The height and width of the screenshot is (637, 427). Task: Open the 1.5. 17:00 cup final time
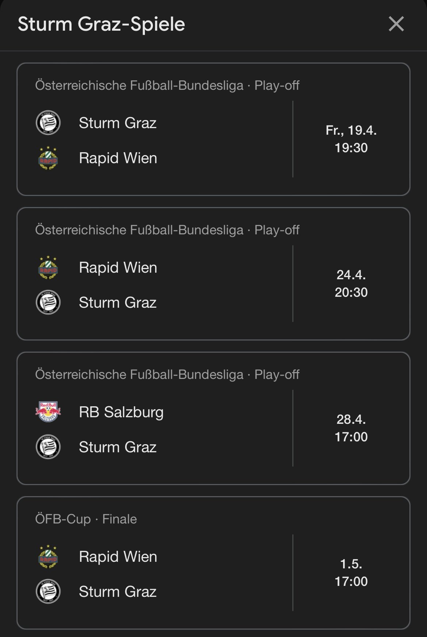[351, 573]
